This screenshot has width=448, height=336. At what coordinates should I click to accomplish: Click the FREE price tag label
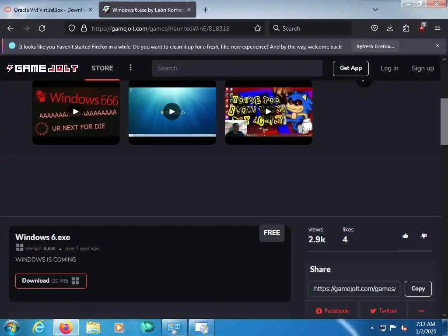coord(272,233)
